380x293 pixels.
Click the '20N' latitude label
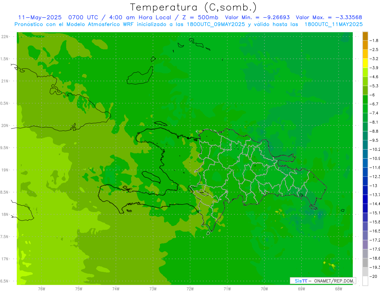tap(5, 125)
